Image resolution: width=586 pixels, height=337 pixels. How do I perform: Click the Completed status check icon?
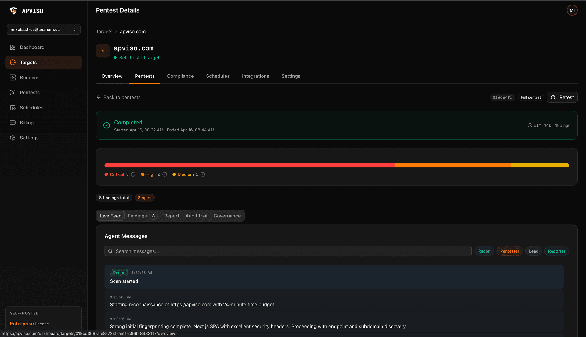107,125
